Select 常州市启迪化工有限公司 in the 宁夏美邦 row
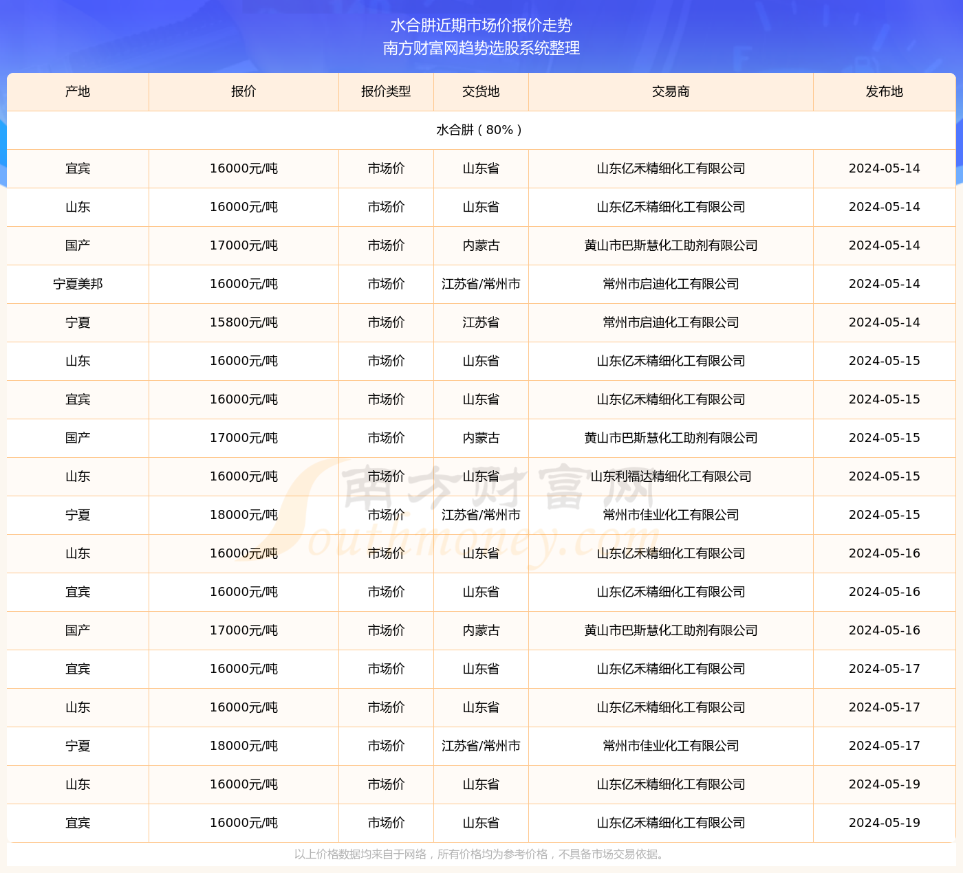 click(671, 284)
